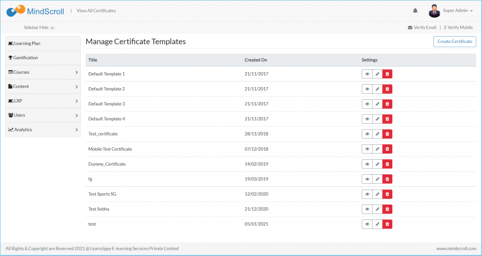Expand the LXP chevron arrow
The width and height of the screenshot is (482, 256).
(77, 101)
